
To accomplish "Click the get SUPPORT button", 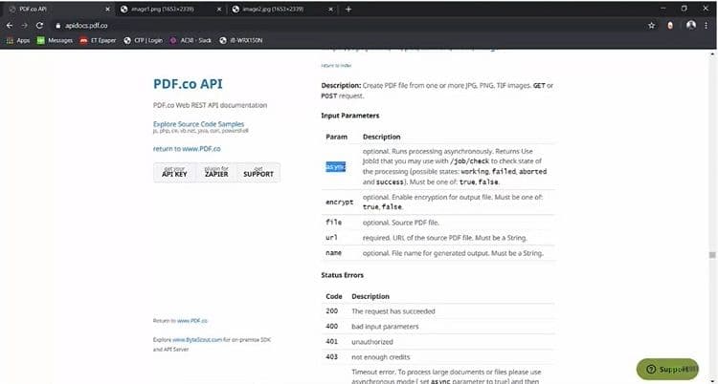I will (x=258, y=172).
